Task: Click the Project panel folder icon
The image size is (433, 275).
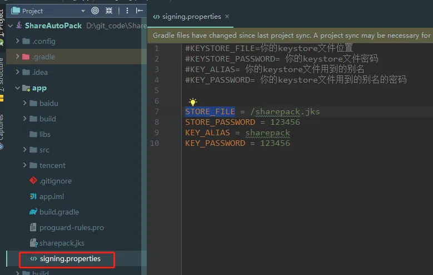Action: click(16, 11)
